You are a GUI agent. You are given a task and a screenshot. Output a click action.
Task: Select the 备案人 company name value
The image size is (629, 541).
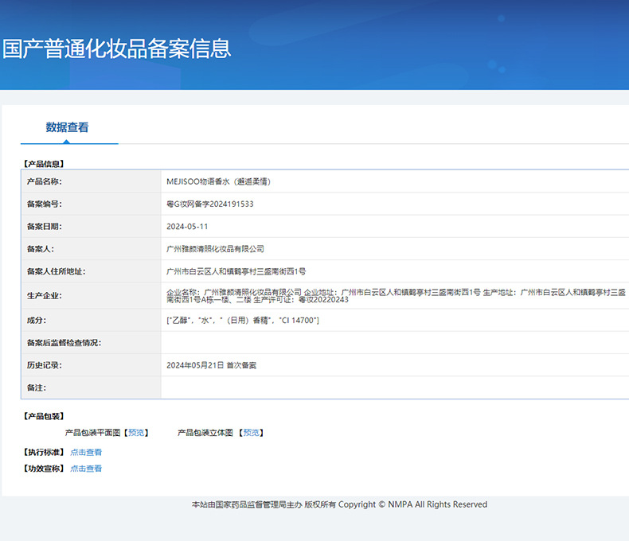click(x=215, y=249)
